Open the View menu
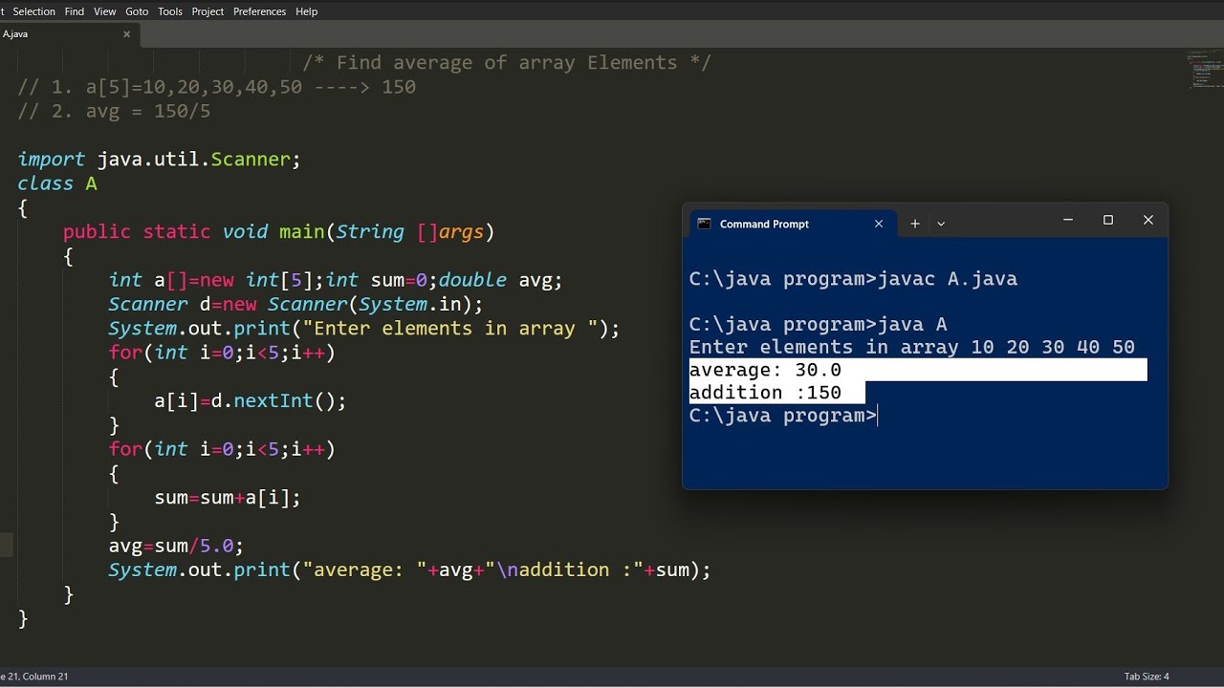The image size is (1224, 688). pyautogui.click(x=105, y=11)
